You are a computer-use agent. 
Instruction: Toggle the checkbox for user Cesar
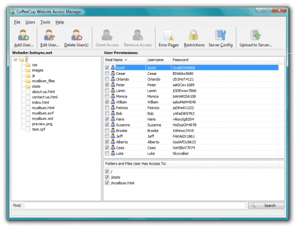[107, 73]
